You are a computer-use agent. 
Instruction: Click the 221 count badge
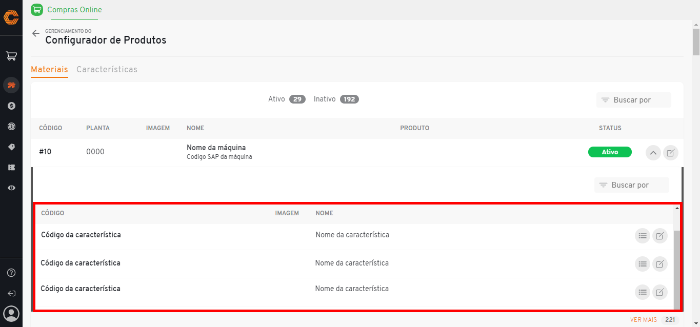coord(670,320)
